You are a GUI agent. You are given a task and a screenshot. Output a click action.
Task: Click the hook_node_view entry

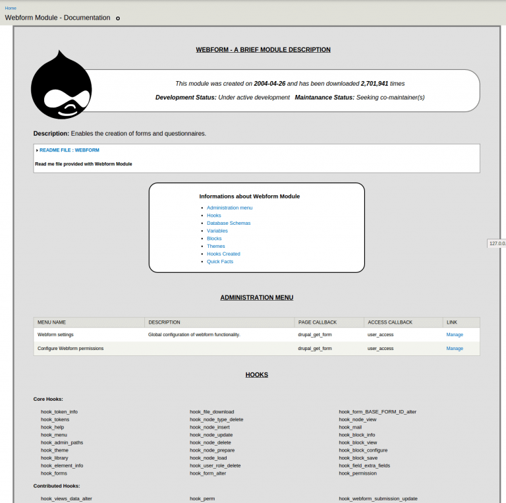(358, 419)
